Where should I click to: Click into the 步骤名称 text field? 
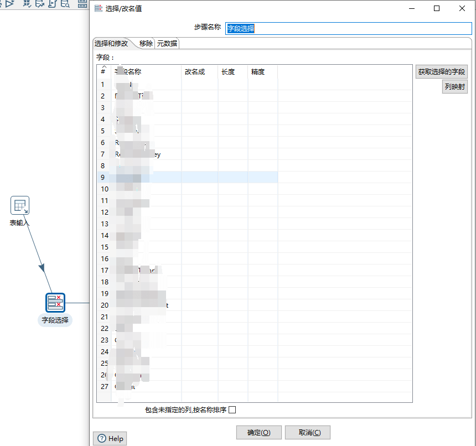click(x=349, y=28)
